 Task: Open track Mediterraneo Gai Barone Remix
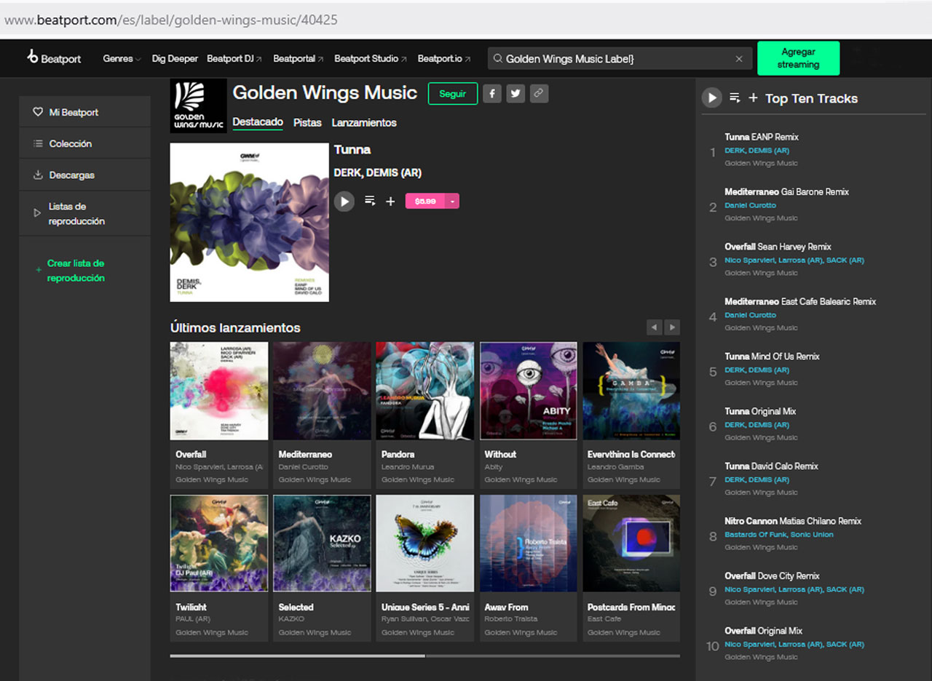pos(787,192)
